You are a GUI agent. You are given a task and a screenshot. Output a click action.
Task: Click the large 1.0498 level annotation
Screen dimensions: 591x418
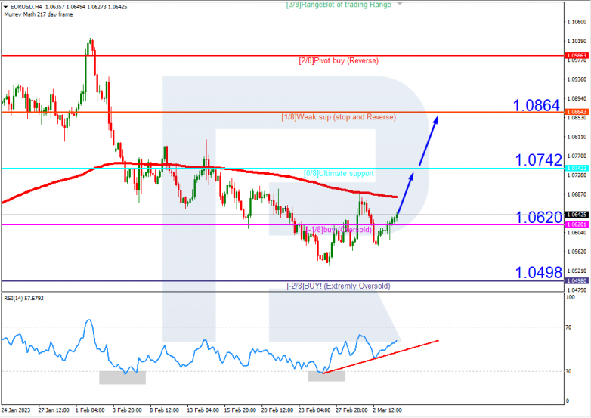536,273
